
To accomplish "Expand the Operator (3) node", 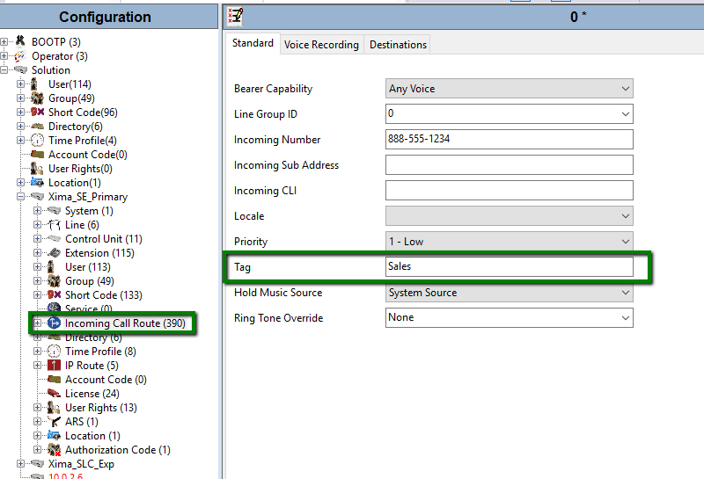I will [x=4, y=55].
